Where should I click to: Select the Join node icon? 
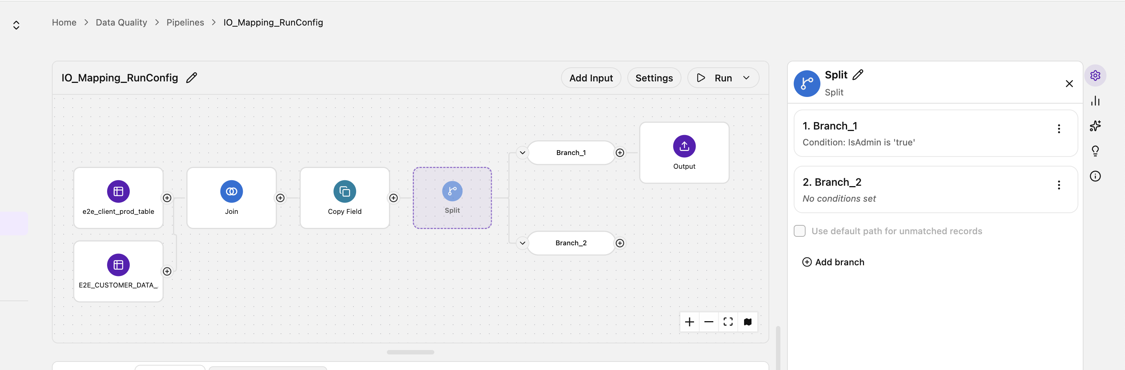tap(232, 191)
